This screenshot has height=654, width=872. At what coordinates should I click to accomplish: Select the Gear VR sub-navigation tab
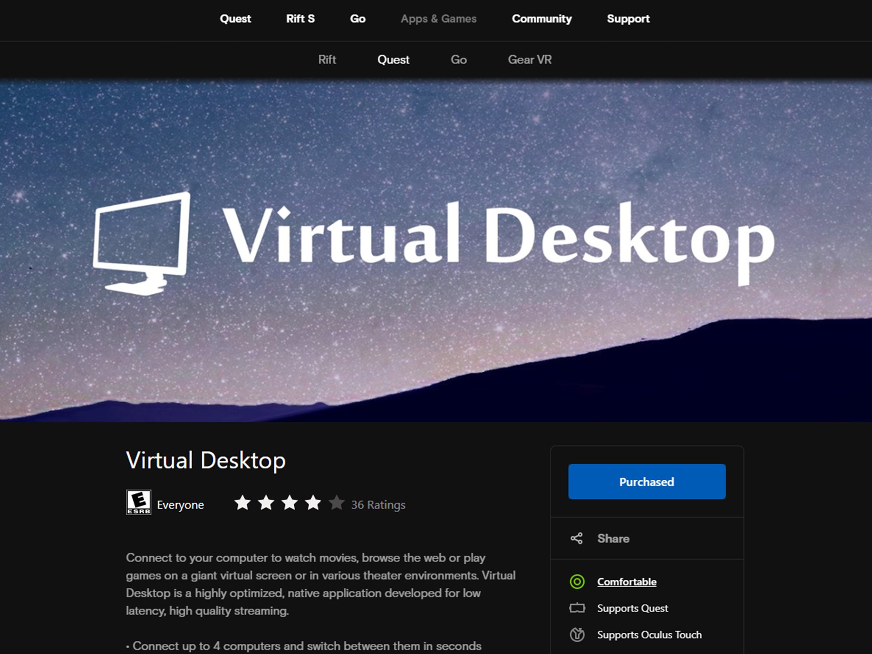[529, 60]
